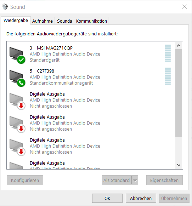Switch to the Aufnahme tab
192x206 pixels.
tap(43, 21)
